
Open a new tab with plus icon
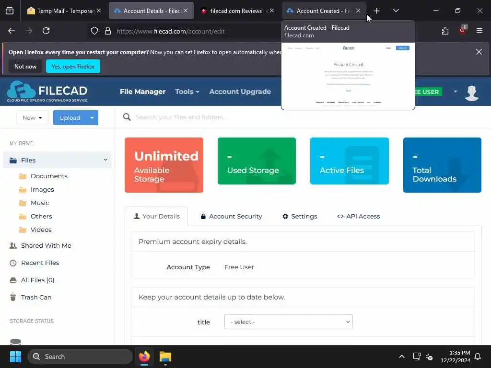coord(376,11)
